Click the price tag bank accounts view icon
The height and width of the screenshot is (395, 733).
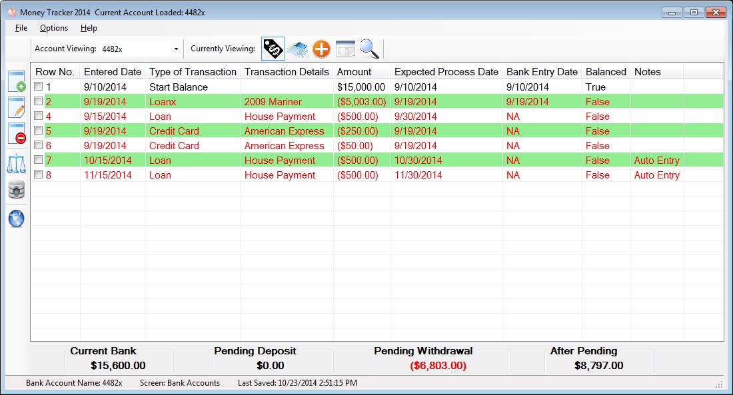273,49
